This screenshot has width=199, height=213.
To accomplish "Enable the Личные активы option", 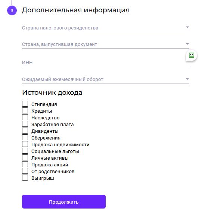I will [25, 157].
